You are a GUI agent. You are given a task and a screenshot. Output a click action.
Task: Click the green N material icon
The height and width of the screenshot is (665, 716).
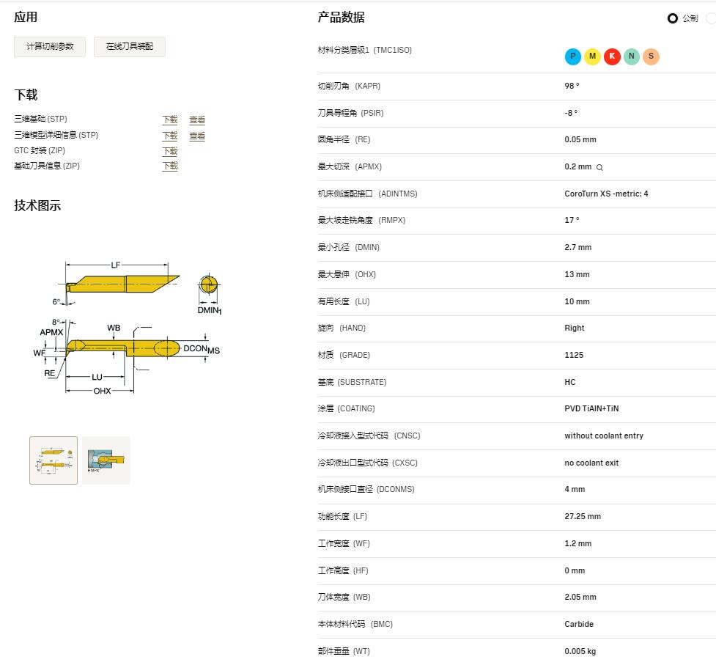[631, 56]
